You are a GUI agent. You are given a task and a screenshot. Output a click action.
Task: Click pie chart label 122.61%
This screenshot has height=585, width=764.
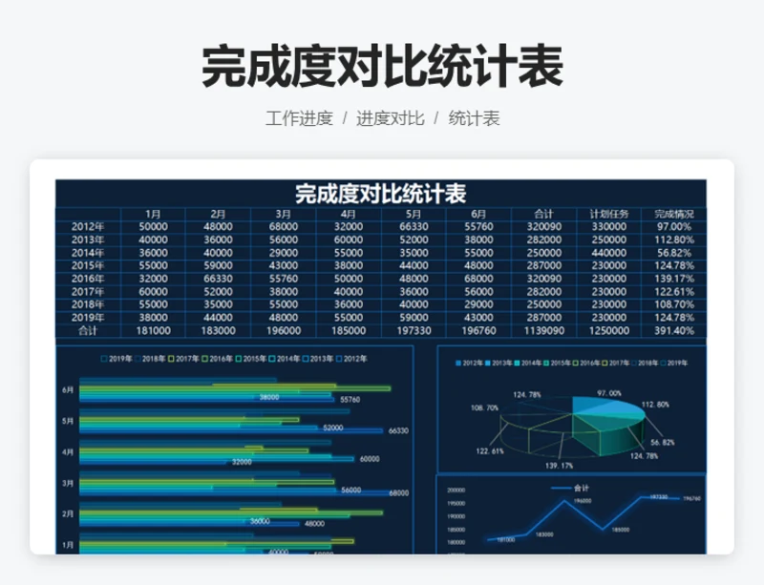[x=490, y=451]
